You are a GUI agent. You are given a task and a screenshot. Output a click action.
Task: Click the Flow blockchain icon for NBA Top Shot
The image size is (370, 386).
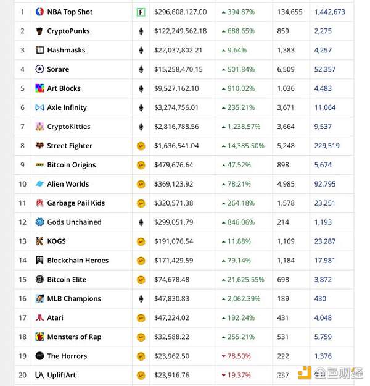pos(141,12)
